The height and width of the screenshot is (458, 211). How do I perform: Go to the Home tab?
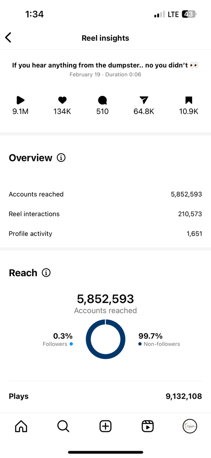[x=21, y=426]
